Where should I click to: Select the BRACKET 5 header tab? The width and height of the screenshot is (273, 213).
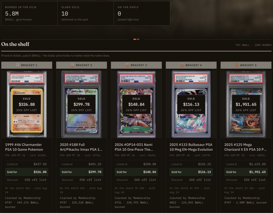coord(246,65)
